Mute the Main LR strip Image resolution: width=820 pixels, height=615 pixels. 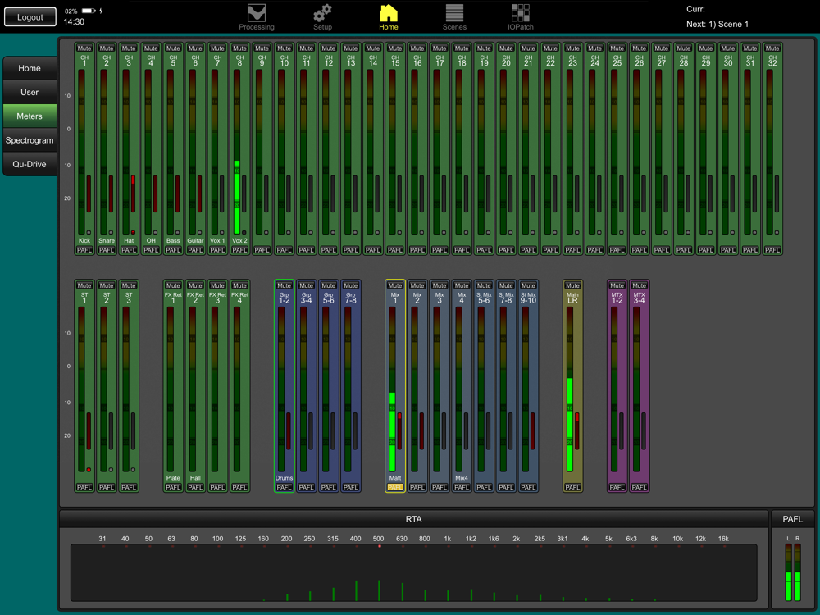click(x=572, y=285)
